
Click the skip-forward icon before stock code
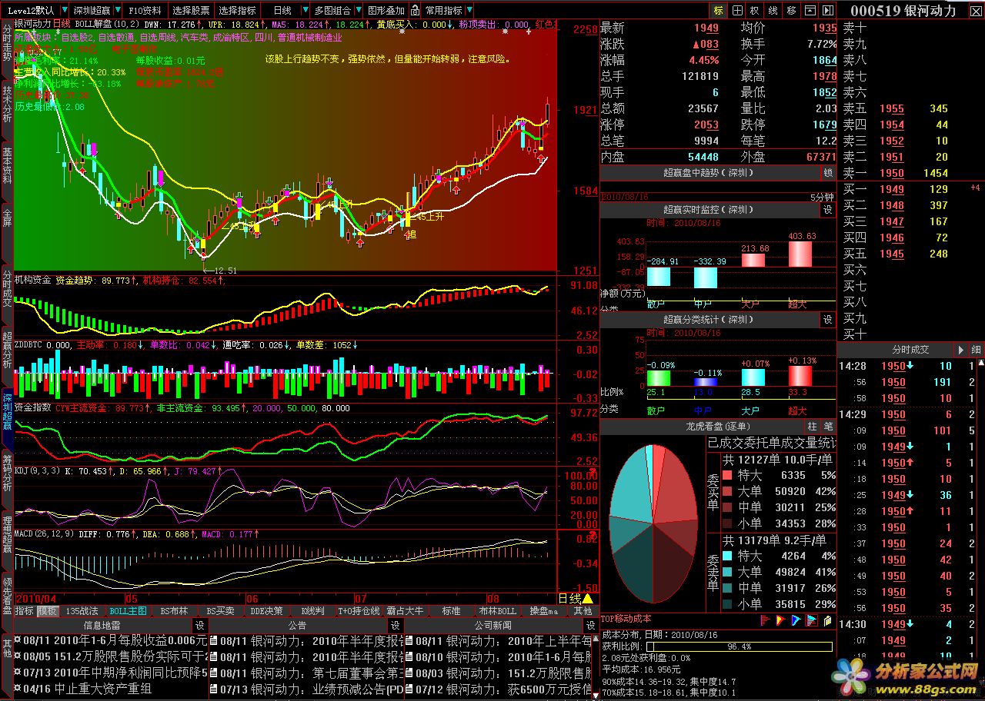[828, 11]
